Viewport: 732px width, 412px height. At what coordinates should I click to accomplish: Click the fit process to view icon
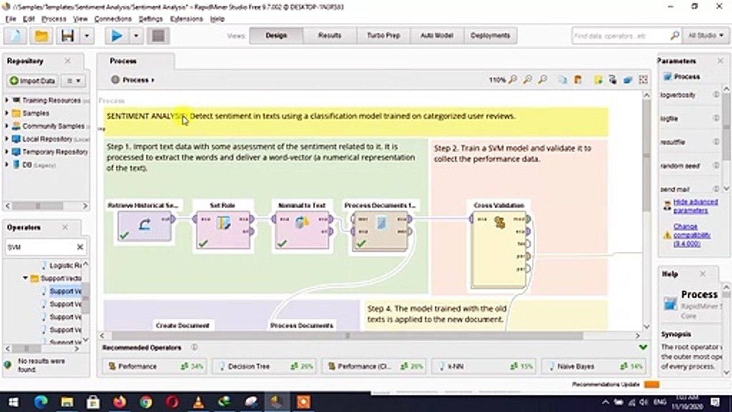(643, 80)
